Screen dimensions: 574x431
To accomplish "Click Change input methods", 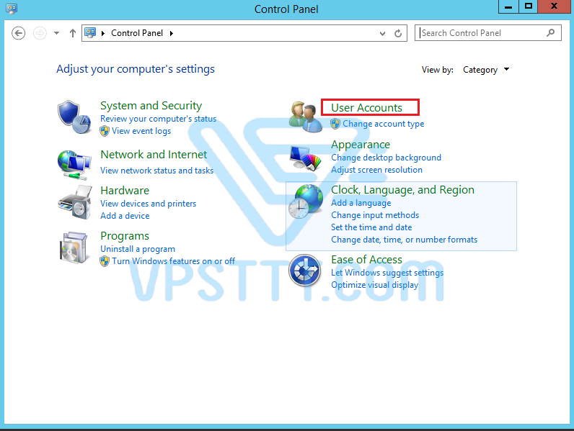I will click(375, 215).
